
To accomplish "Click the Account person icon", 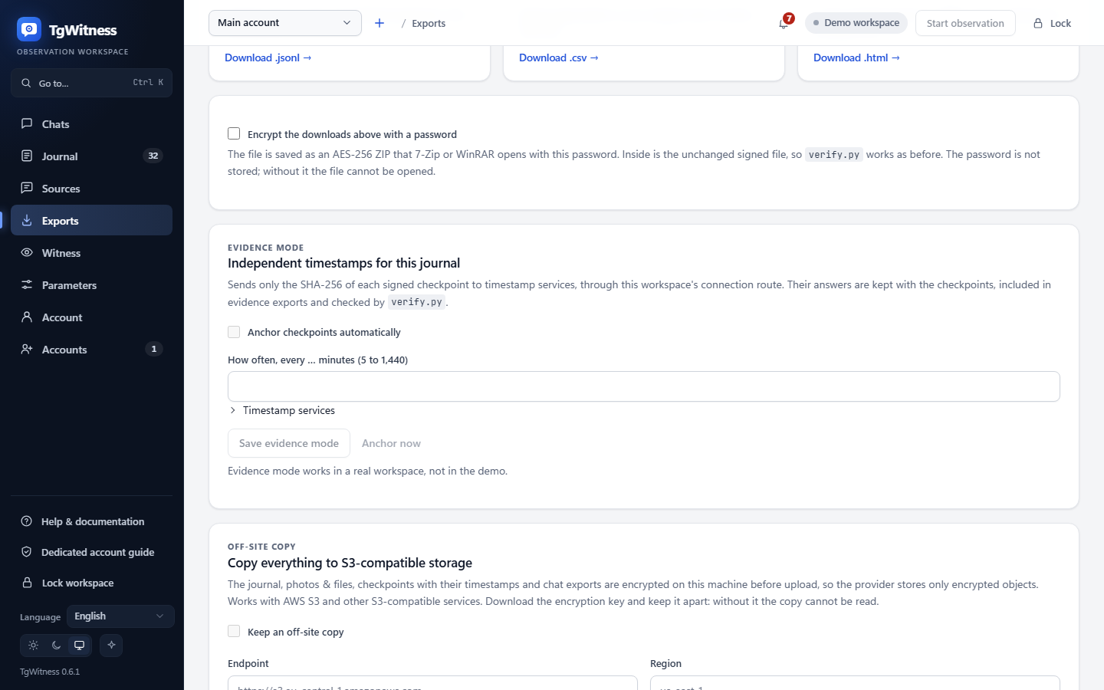I will tap(27, 317).
